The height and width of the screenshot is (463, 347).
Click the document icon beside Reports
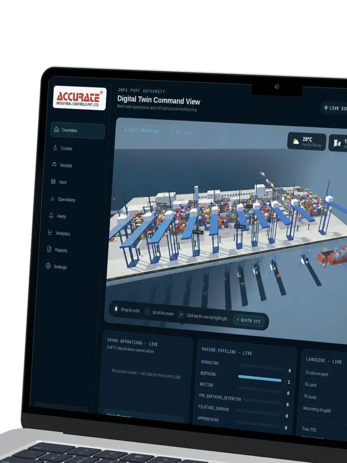tap(49, 249)
